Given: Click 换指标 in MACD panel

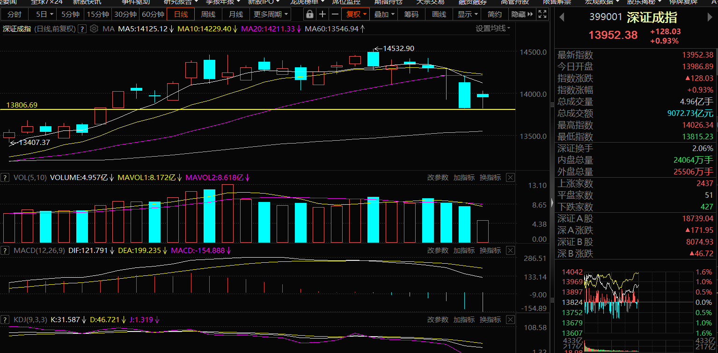Looking at the screenshot, I should click(490, 251).
